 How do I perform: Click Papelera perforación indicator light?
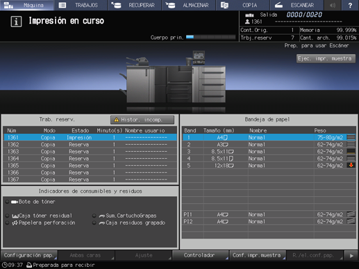(x=7, y=223)
